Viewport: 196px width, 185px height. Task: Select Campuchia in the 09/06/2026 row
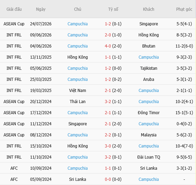click(x=77, y=35)
